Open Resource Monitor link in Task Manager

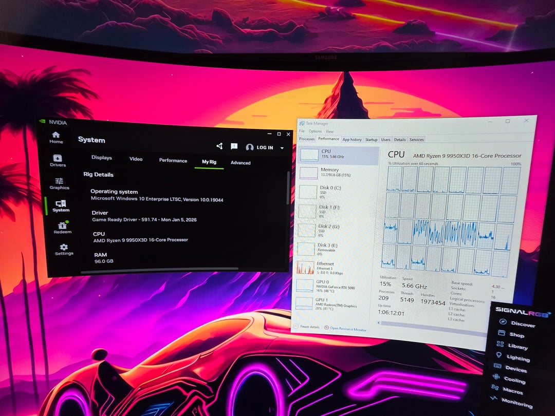click(x=347, y=329)
